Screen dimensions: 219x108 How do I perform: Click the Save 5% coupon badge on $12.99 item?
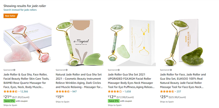click(x=114, y=101)
